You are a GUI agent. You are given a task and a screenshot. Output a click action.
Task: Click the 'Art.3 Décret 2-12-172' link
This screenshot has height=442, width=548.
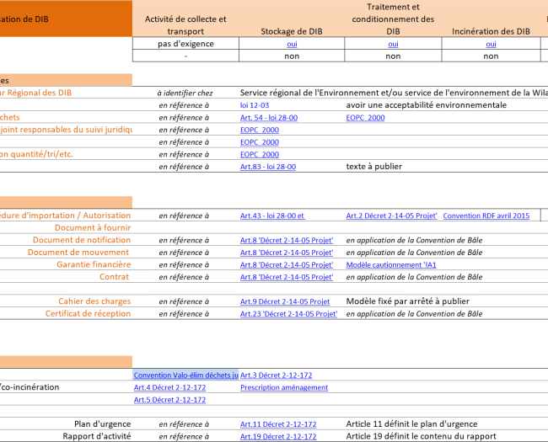(277, 375)
